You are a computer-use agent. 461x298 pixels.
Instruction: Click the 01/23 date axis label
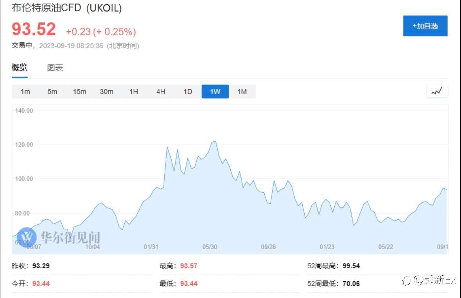(x=327, y=247)
